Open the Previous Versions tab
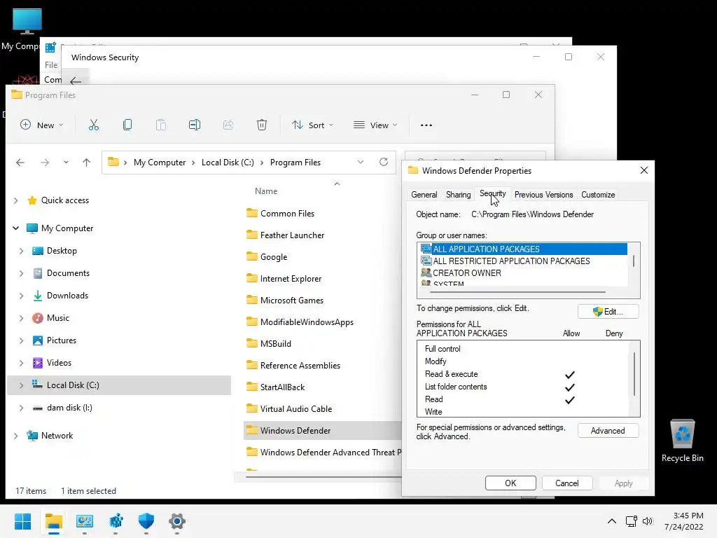The width and height of the screenshot is (717, 538). 543,195
